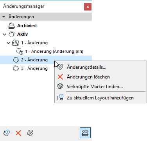Collapse the 1 - Änderung node chevron
147x141 pixels.
click(9, 43)
